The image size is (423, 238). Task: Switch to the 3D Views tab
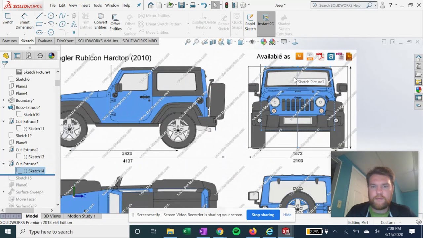pos(52,216)
